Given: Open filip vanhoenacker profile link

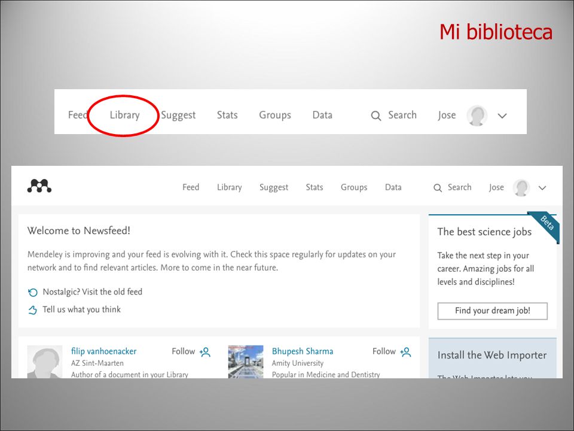Looking at the screenshot, I should point(103,351).
